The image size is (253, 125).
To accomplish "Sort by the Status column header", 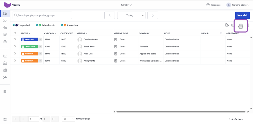I will pos(24,33).
